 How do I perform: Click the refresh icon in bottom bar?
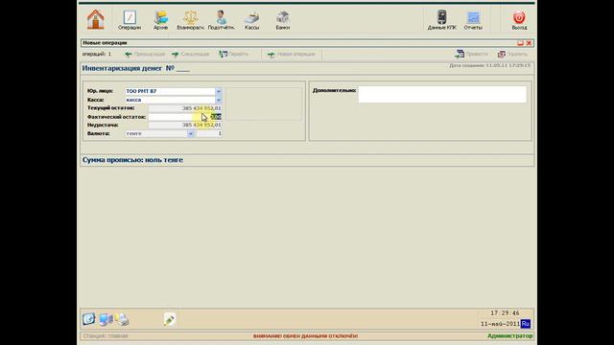(x=89, y=319)
